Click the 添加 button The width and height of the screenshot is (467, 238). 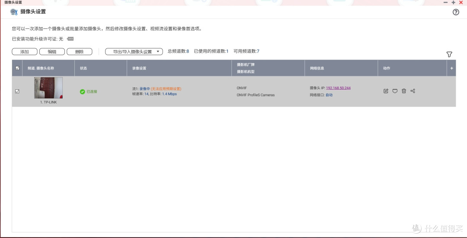pos(24,52)
